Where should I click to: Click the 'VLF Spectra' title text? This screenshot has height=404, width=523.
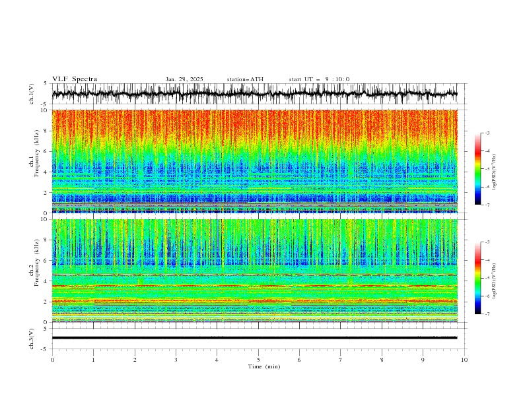(75, 79)
